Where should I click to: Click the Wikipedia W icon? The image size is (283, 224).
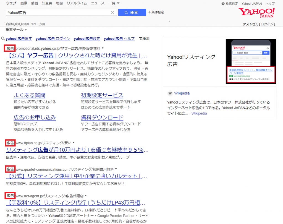tap(170, 93)
